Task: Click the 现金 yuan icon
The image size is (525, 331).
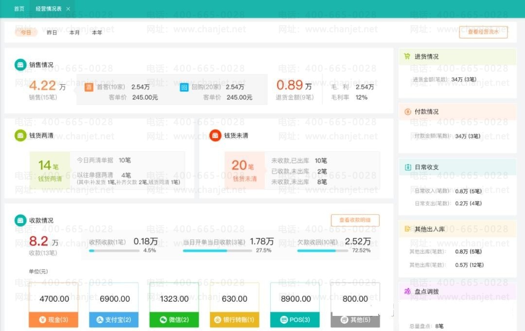Action: click(42, 320)
